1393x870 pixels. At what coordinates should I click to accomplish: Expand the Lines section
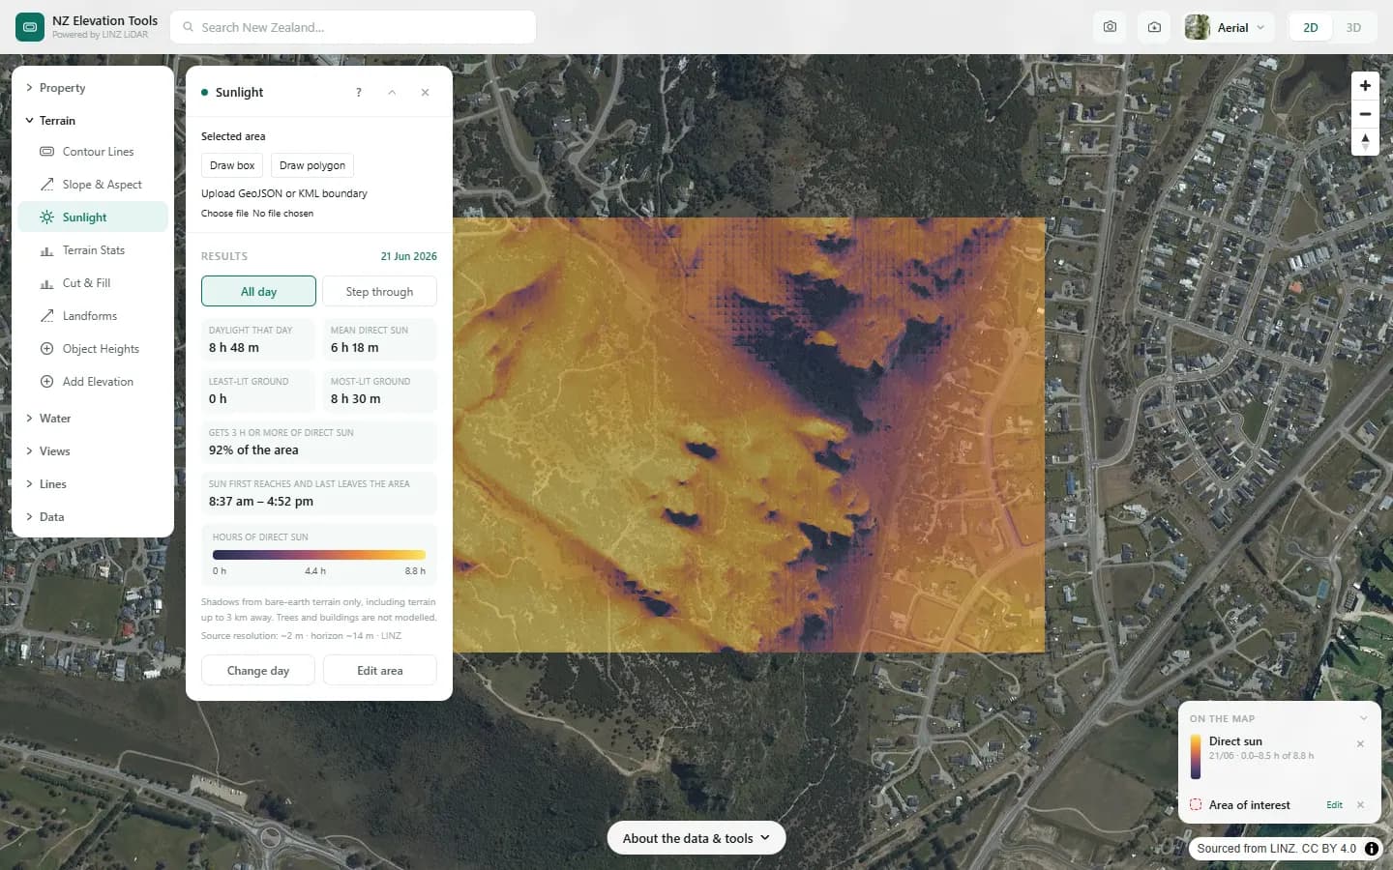[x=93, y=484]
